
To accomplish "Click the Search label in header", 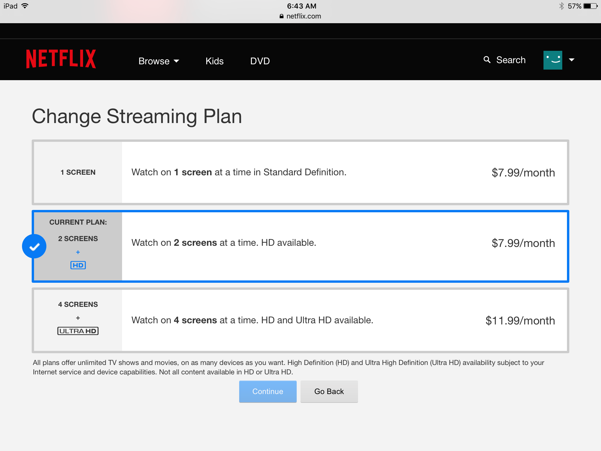I will point(511,60).
